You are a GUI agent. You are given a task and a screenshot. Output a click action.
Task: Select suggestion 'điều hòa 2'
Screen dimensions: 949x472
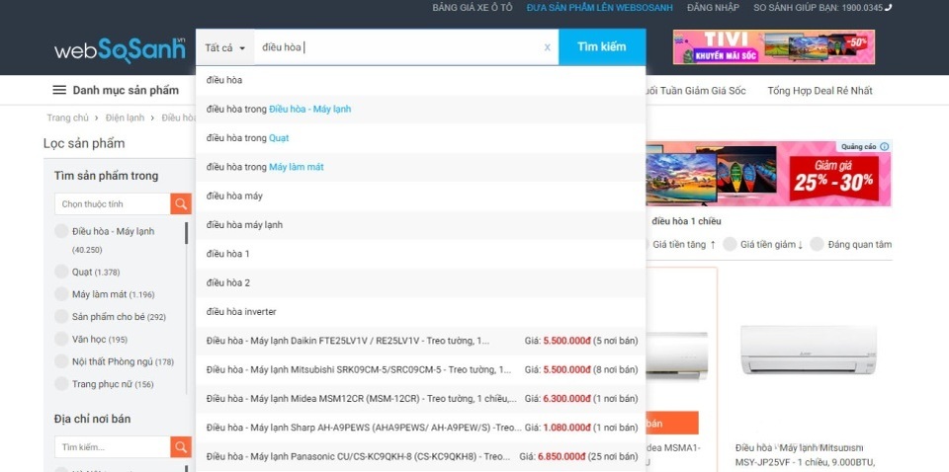pyautogui.click(x=421, y=282)
